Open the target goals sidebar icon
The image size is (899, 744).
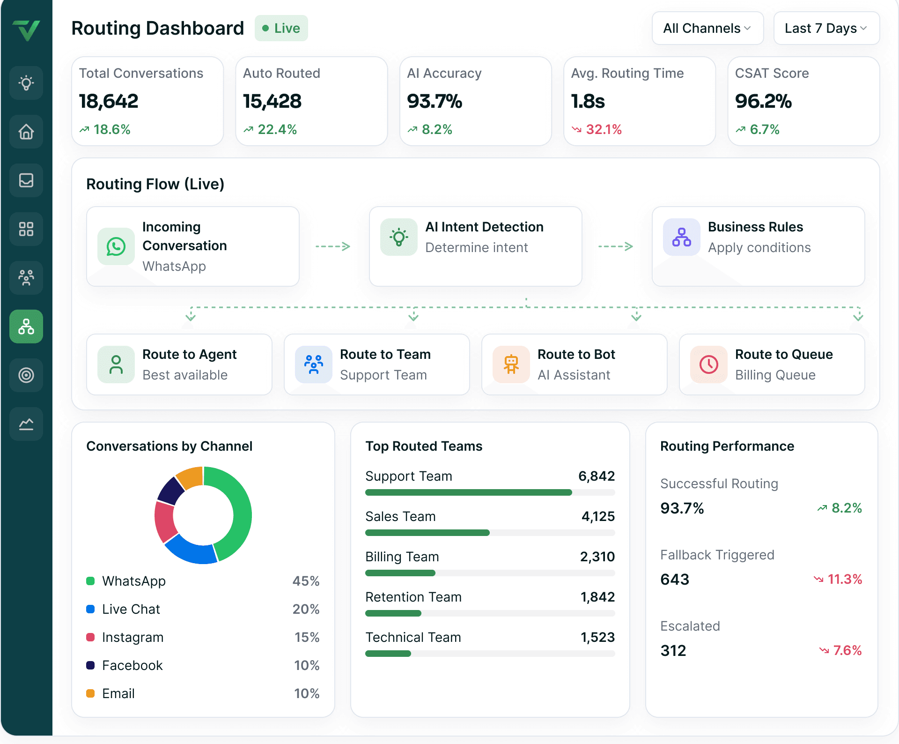click(x=26, y=375)
